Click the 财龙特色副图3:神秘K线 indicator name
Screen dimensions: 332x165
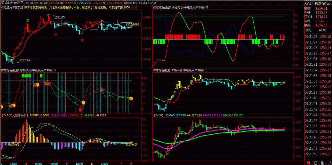point(178,70)
